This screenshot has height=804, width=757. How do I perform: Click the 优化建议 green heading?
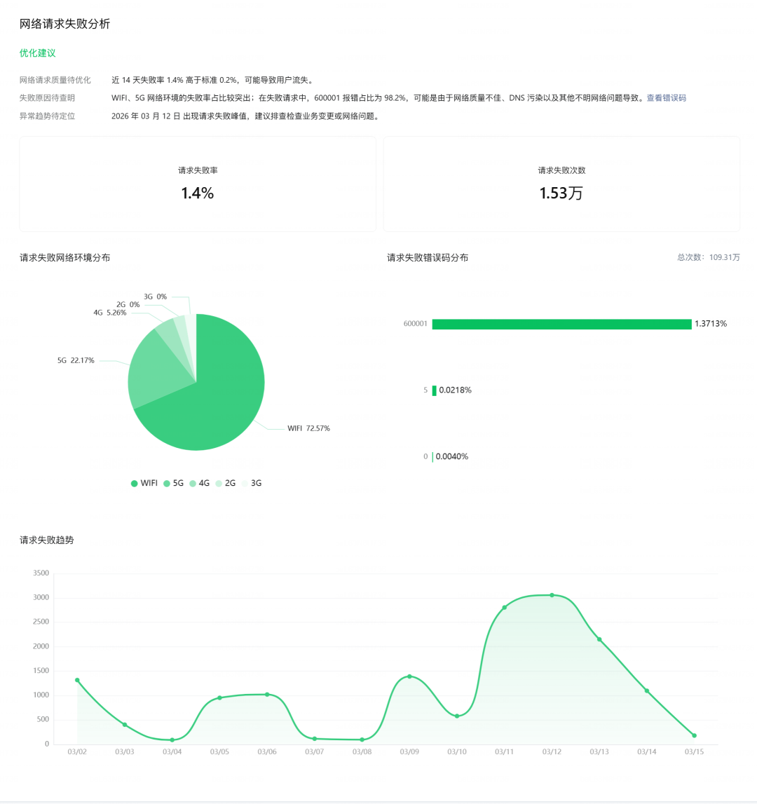(37, 53)
